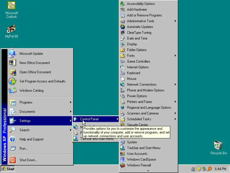This screenshot has width=230, height=173.
Task: Click the Accessibility Options icon
Action: (122, 4)
